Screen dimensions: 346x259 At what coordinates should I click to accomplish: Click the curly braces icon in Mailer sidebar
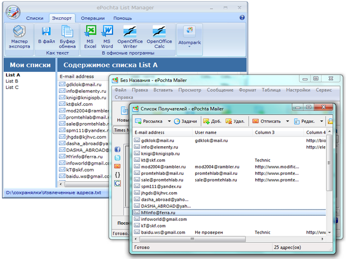coord(118,175)
